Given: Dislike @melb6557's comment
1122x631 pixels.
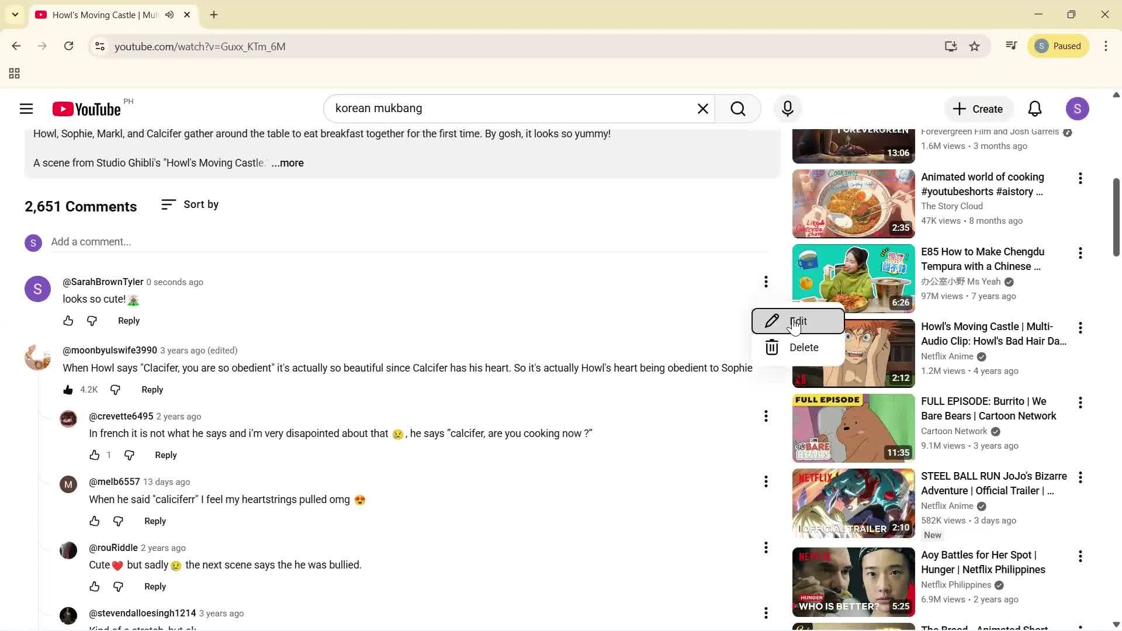Looking at the screenshot, I should pyautogui.click(x=118, y=521).
